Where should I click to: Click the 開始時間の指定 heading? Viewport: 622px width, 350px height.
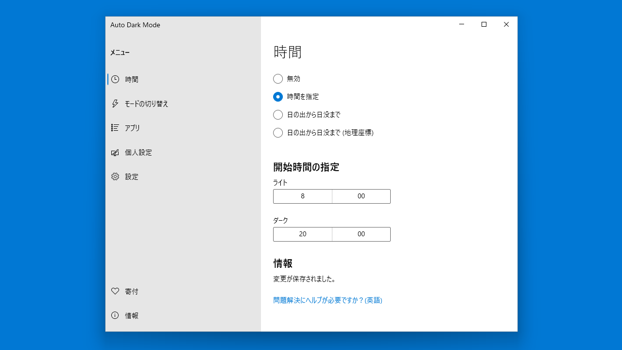click(306, 167)
